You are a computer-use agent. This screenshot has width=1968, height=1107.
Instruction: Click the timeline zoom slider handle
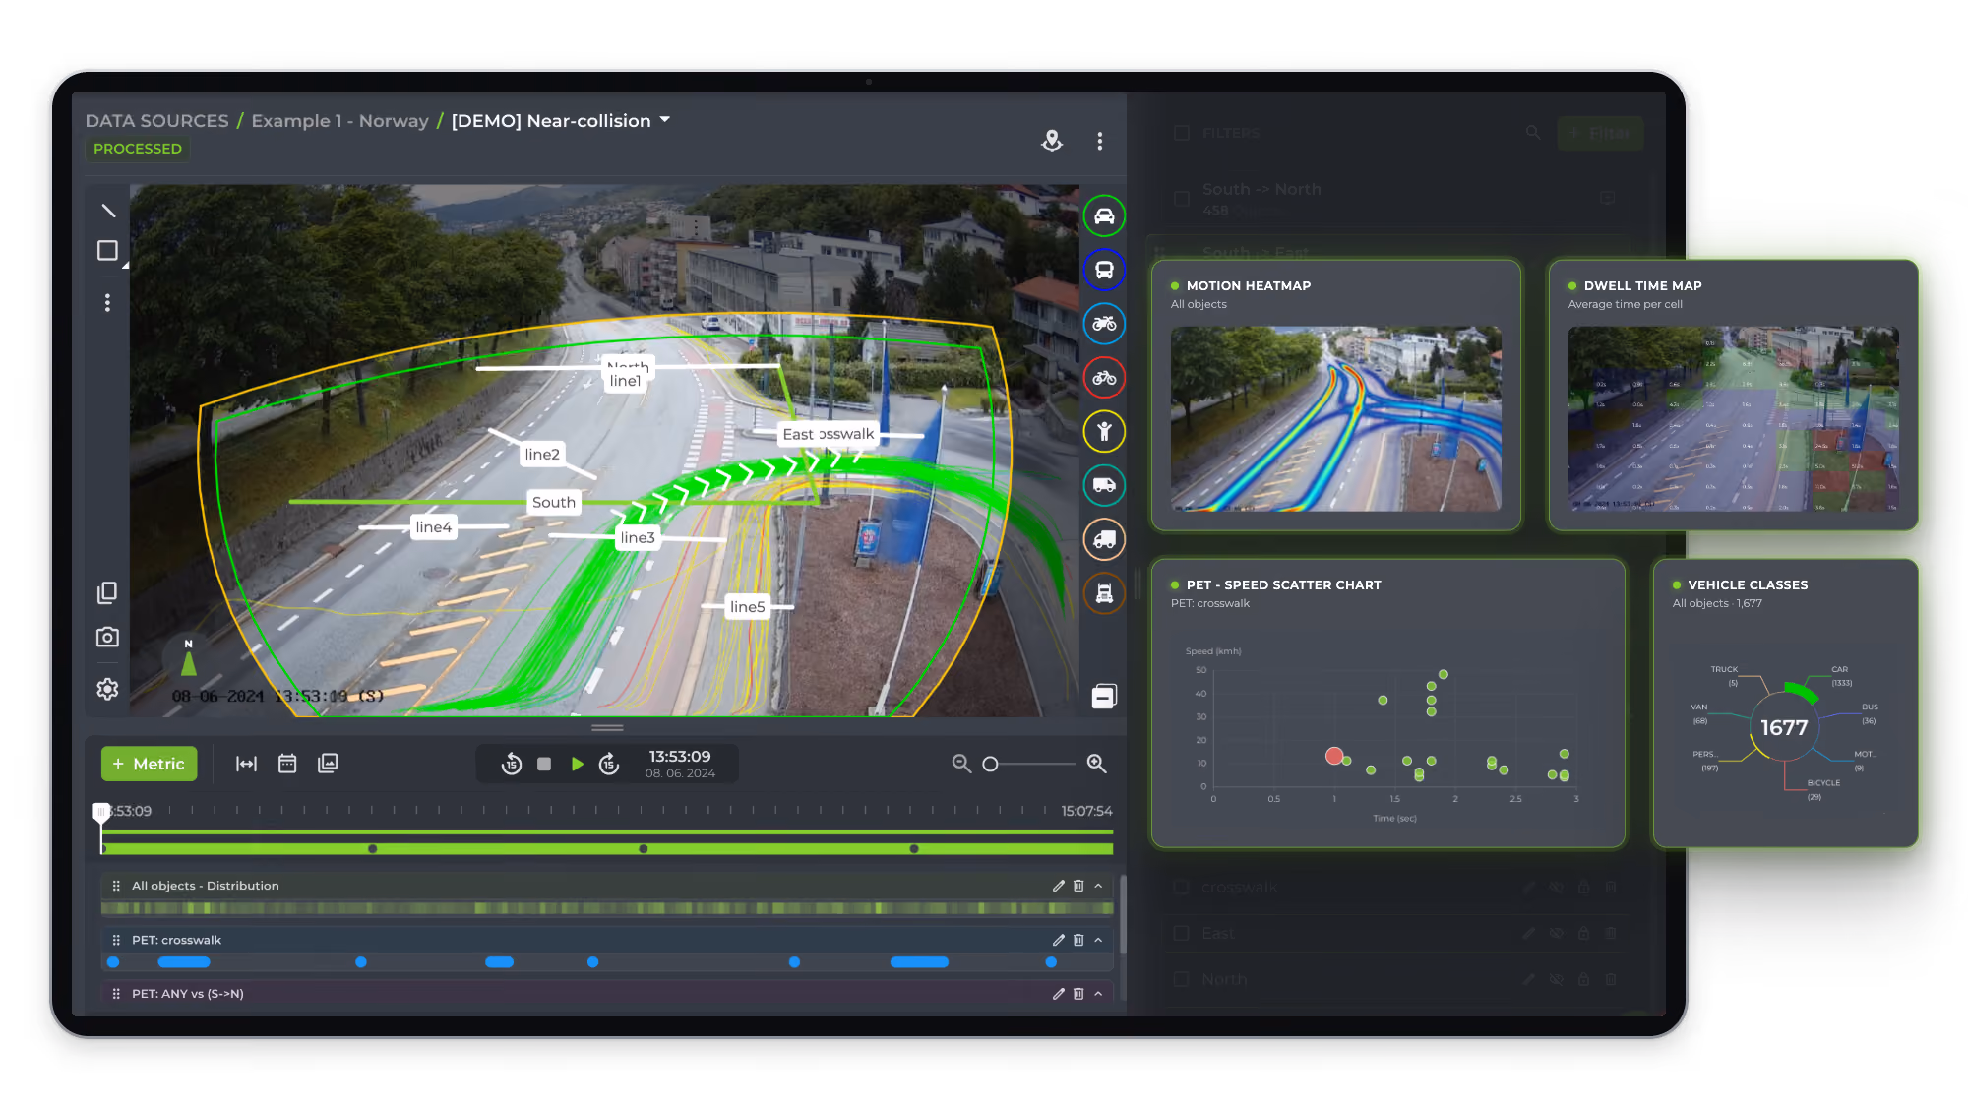[x=990, y=764]
